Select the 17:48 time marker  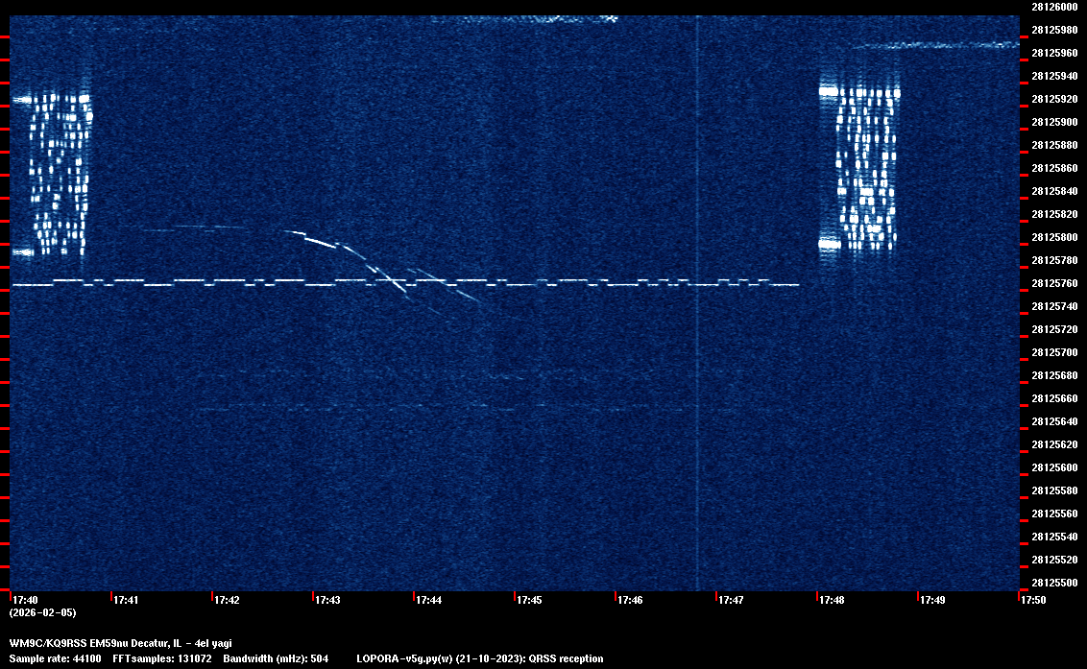(x=832, y=600)
